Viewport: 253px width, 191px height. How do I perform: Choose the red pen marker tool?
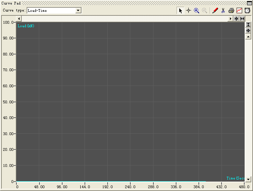pyautogui.click(x=215, y=10)
